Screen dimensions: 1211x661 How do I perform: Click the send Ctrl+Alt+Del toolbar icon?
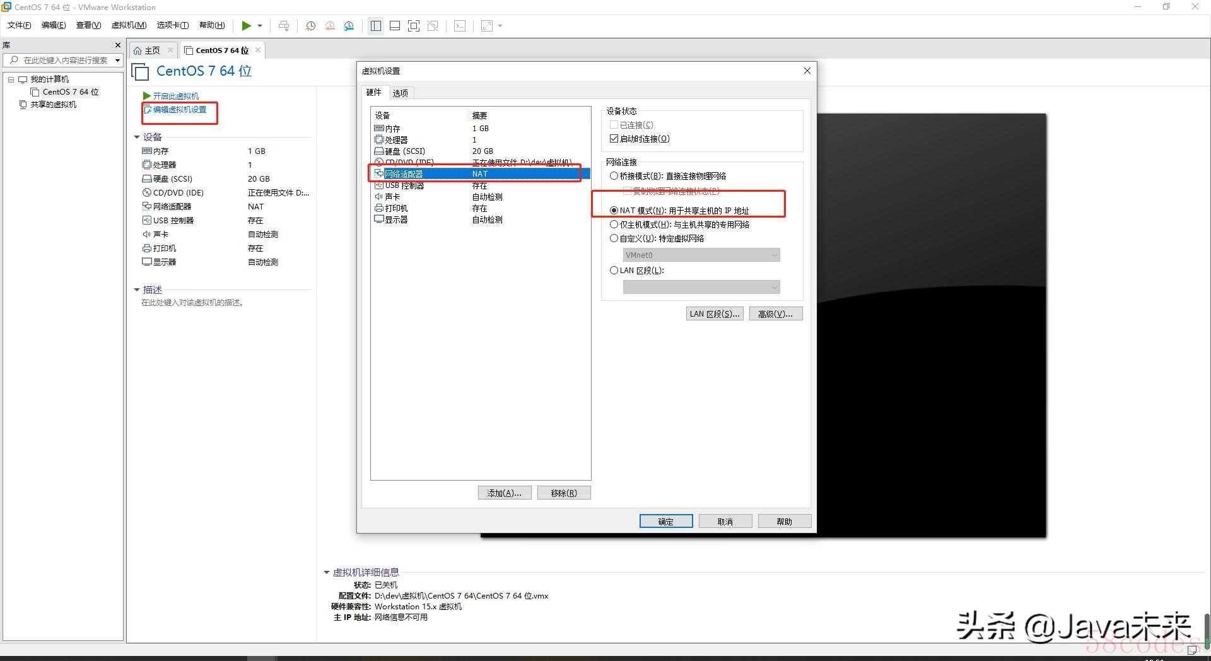point(284,26)
